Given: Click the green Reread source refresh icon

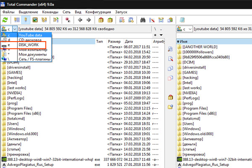Looking at the screenshot, I should [x=5, y=20].
